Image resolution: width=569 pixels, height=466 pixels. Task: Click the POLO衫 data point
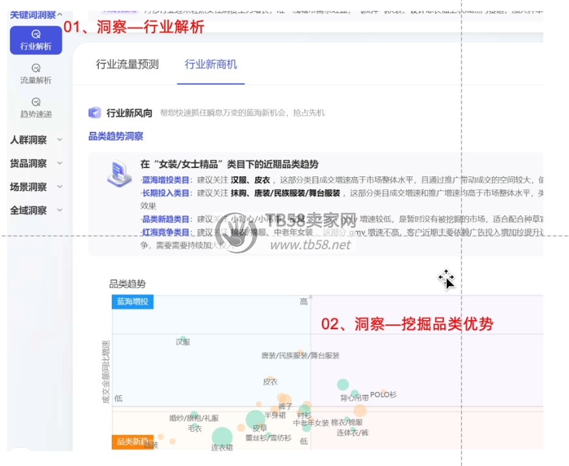[x=383, y=393]
